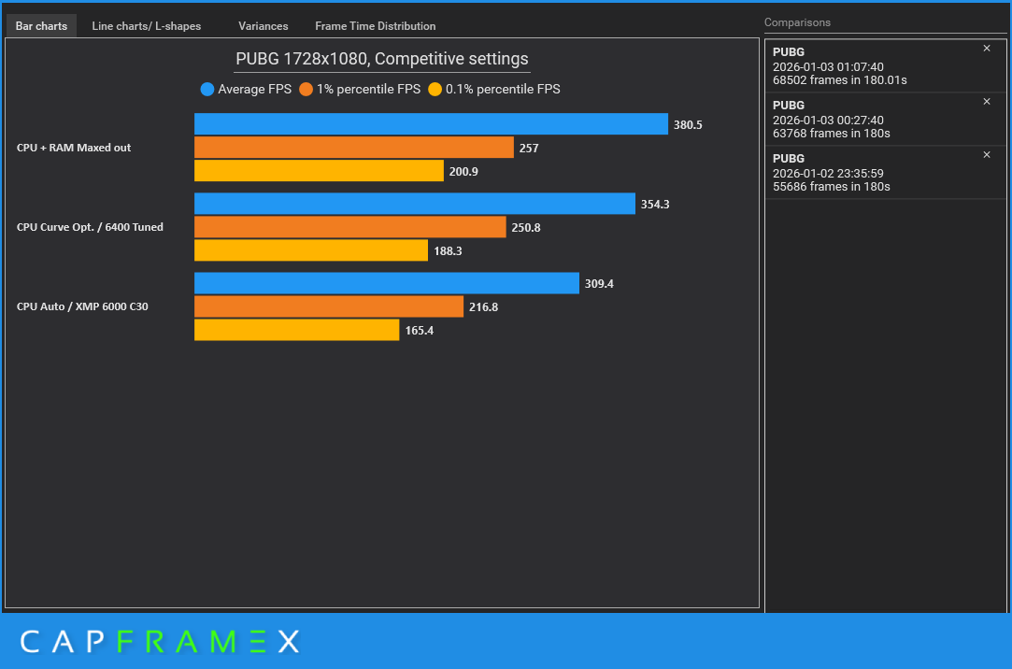Click the 250.8 orange percentile bar
This screenshot has width=1012, height=669.
(349, 226)
